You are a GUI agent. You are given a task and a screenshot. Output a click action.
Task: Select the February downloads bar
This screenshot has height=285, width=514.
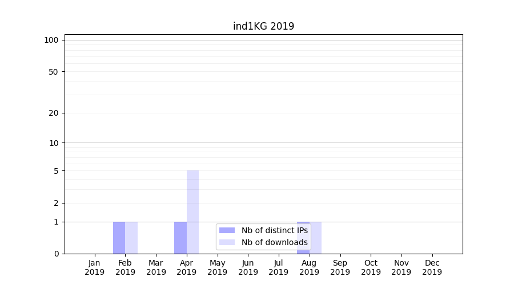(131, 237)
